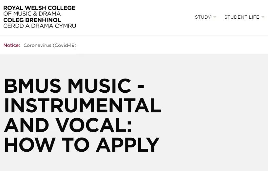This screenshot has width=268, height=171.
Task: Click the BMUS MUSIC - heading line
Action: point(74,85)
